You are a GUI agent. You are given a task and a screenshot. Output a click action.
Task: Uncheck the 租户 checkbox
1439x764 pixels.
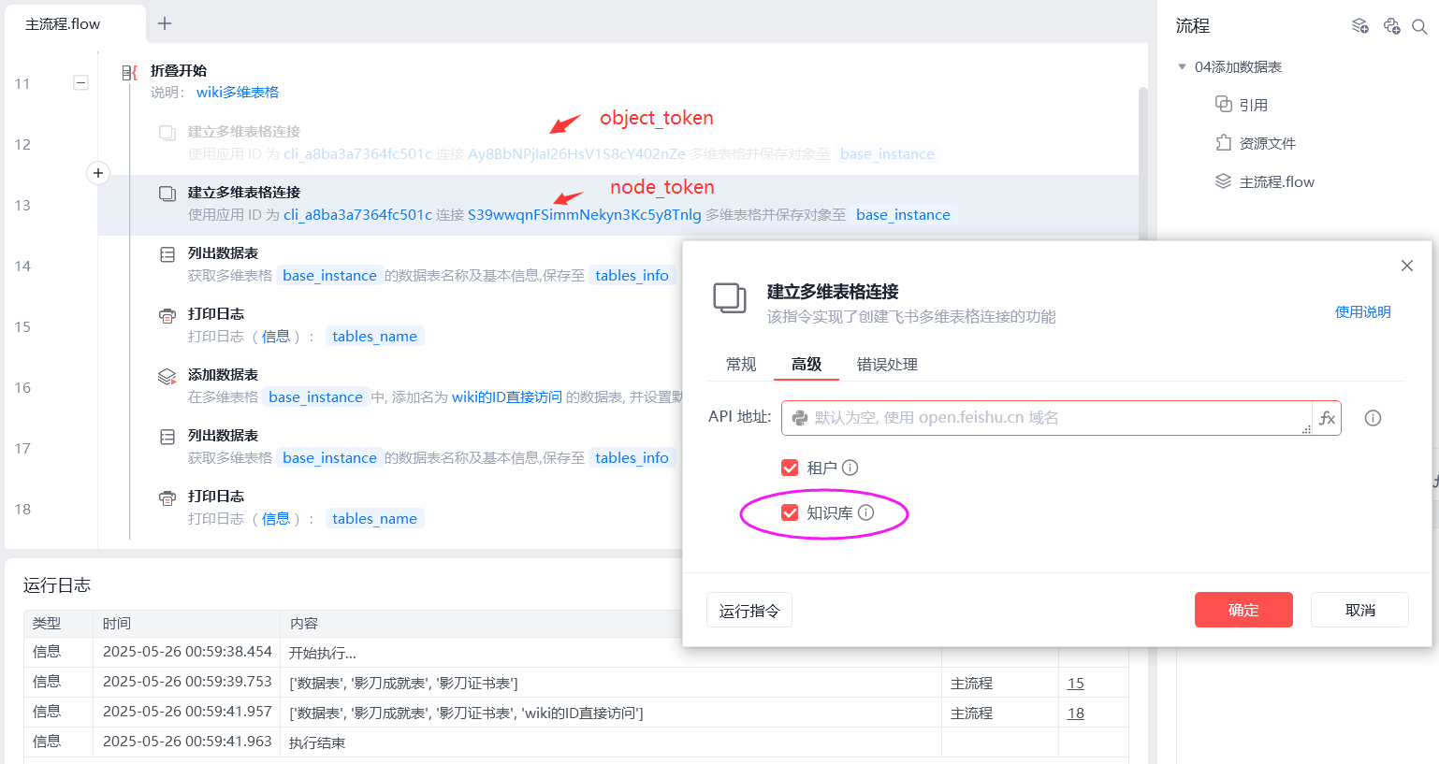pyautogui.click(x=790, y=468)
